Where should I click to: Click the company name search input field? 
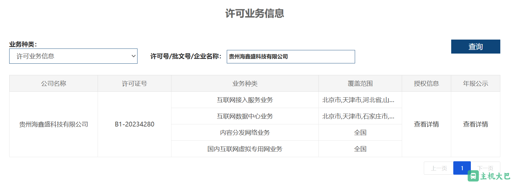tap(290, 57)
